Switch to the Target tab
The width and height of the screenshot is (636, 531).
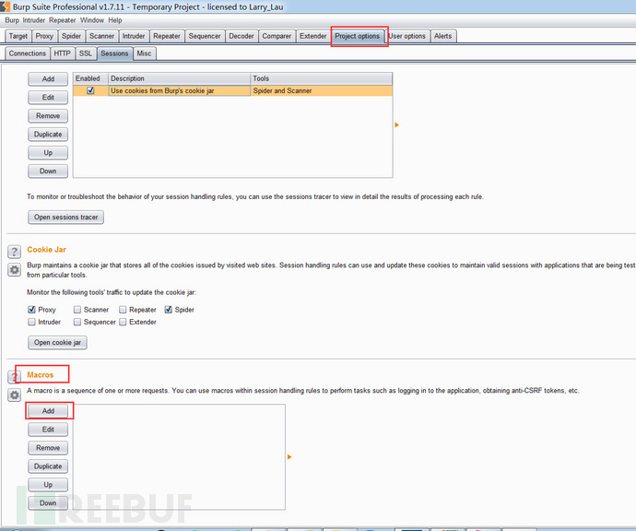click(18, 36)
